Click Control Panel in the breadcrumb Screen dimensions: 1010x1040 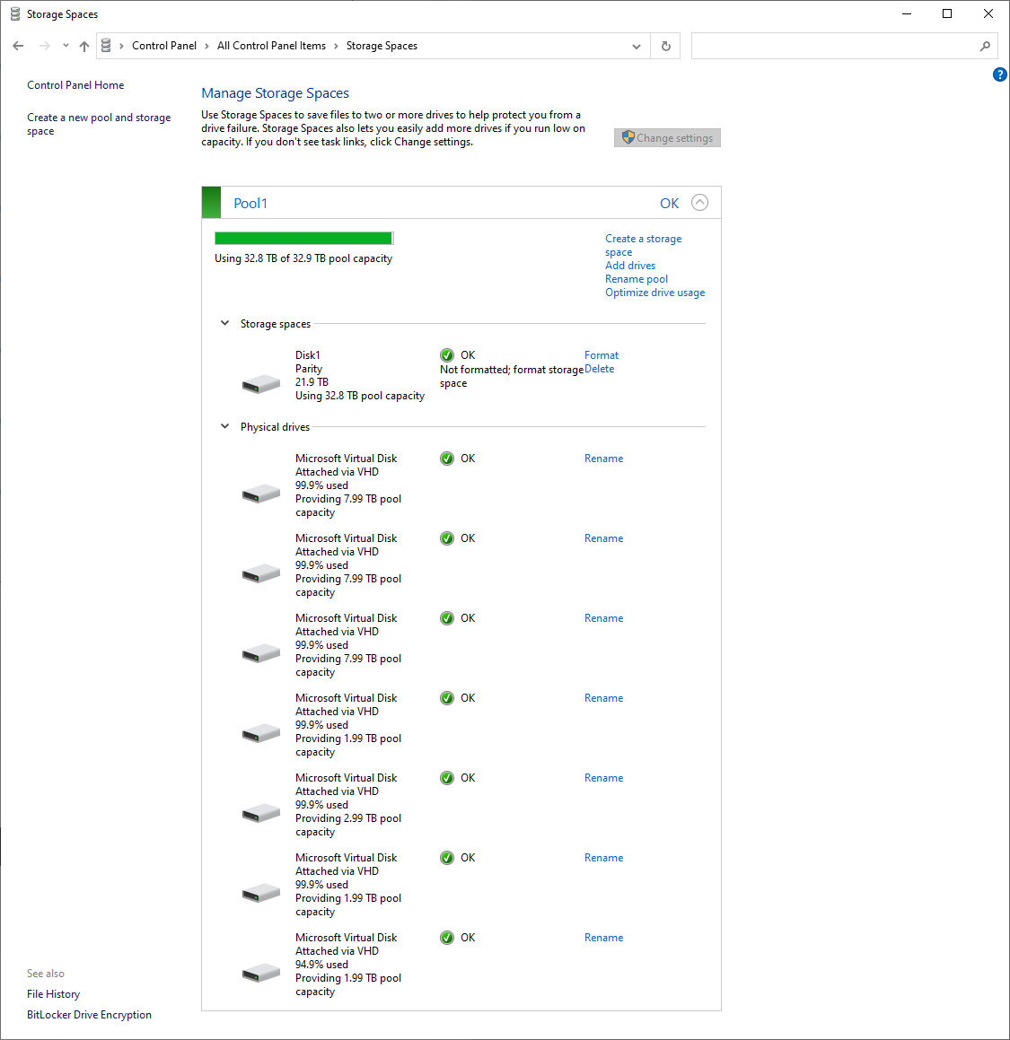(164, 46)
